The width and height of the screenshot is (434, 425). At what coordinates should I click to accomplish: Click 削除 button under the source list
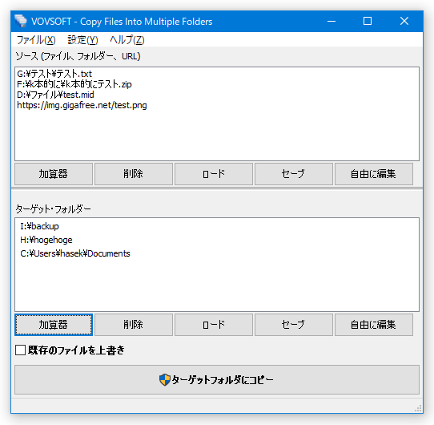[x=134, y=174]
